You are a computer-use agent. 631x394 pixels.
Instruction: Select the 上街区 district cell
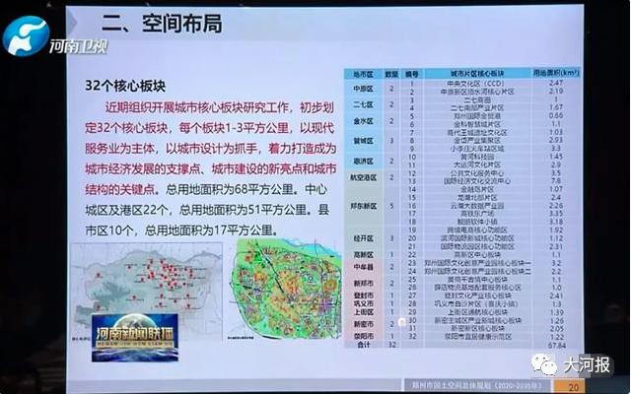click(364, 312)
